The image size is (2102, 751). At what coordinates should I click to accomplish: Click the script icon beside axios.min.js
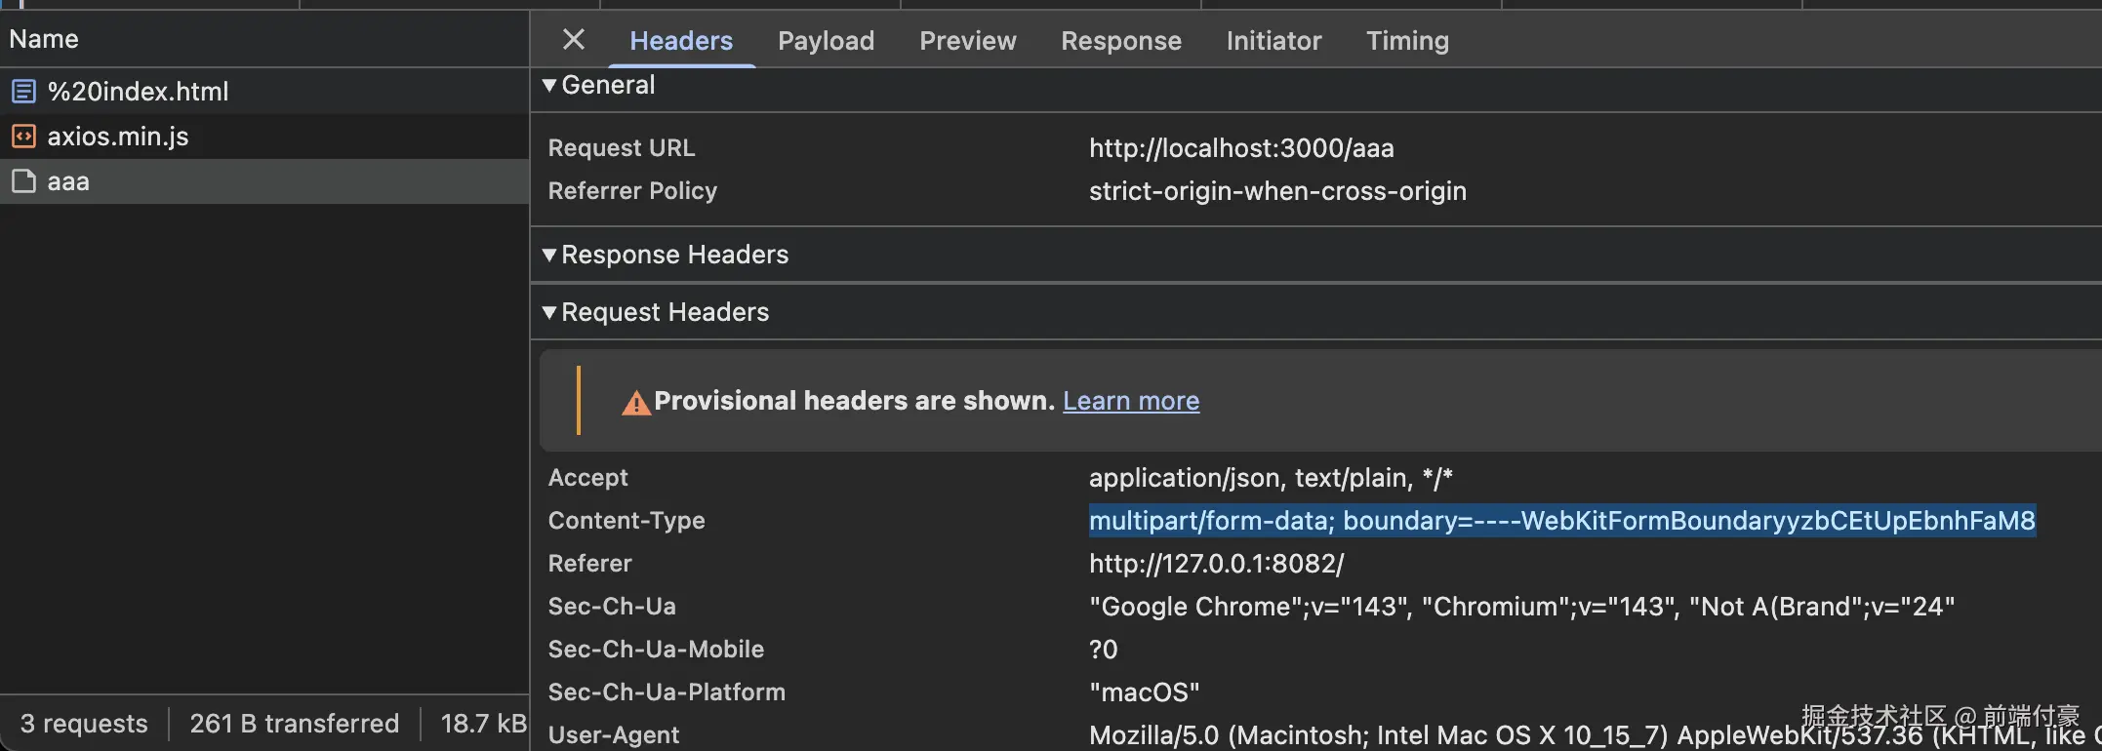pos(23,137)
